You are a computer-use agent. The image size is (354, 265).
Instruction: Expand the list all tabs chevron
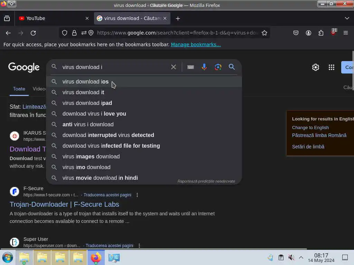(347, 18)
